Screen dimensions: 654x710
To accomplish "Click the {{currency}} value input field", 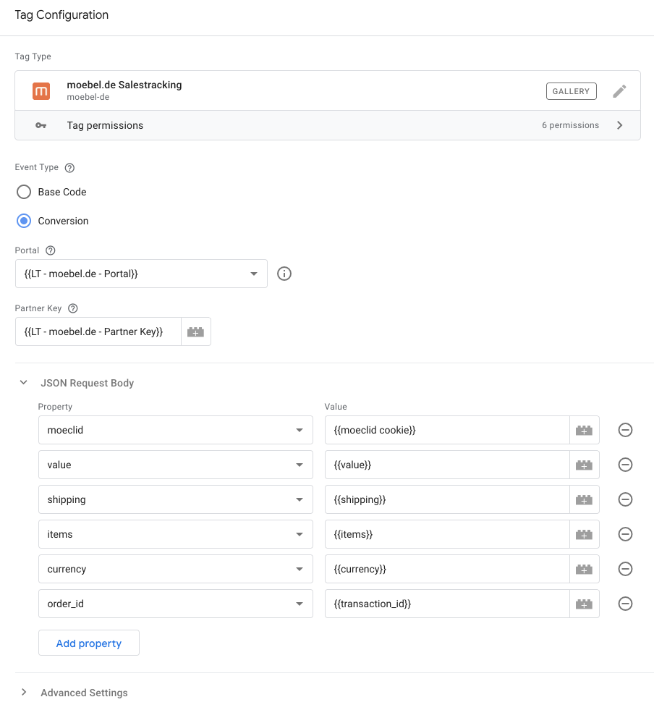I will 447,569.
